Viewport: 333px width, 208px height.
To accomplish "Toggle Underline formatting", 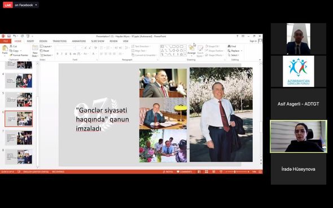I will [66, 54].
